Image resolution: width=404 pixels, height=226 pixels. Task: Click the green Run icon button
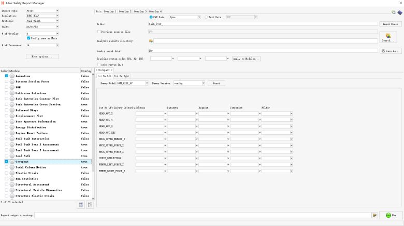pos(391,215)
